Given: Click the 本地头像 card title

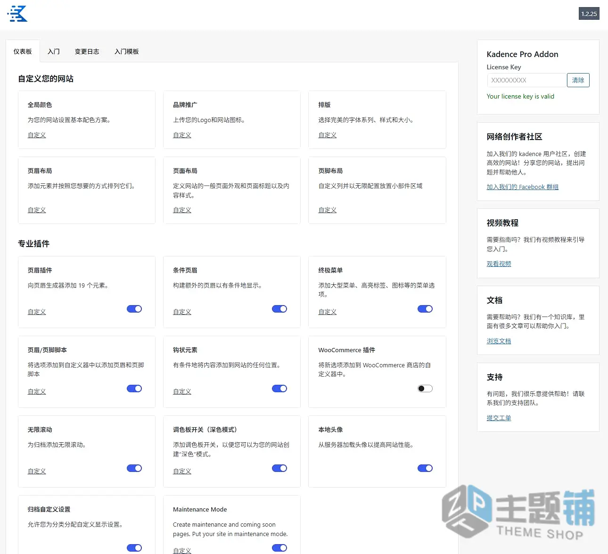Looking at the screenshot, I should (330, 430).
